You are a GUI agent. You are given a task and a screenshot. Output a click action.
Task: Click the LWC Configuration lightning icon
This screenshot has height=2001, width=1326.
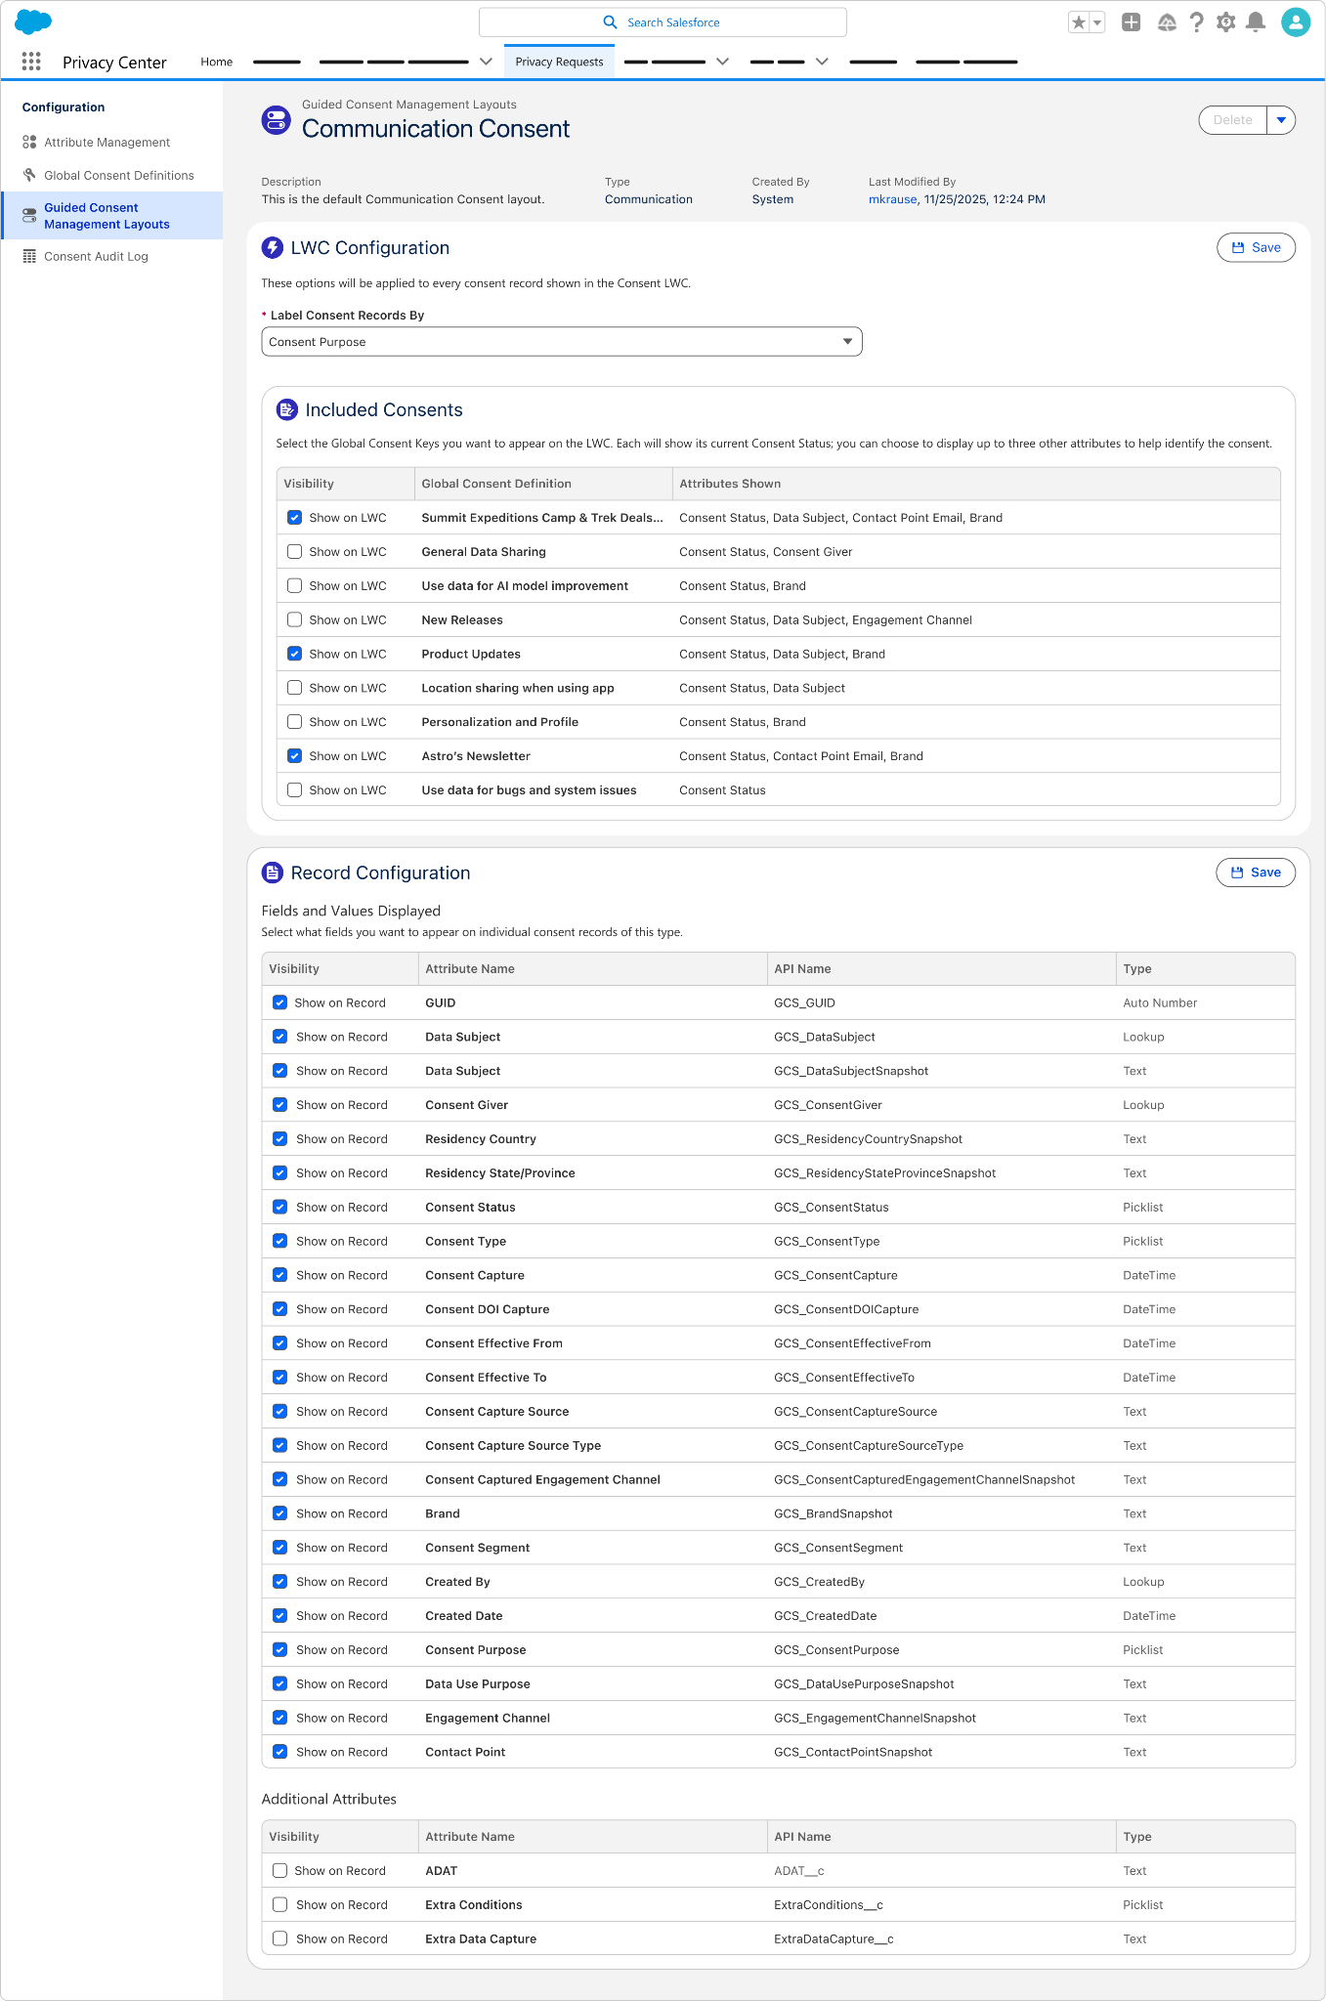273,248
